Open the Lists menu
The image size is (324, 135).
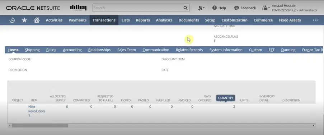(x=126, y=20)
